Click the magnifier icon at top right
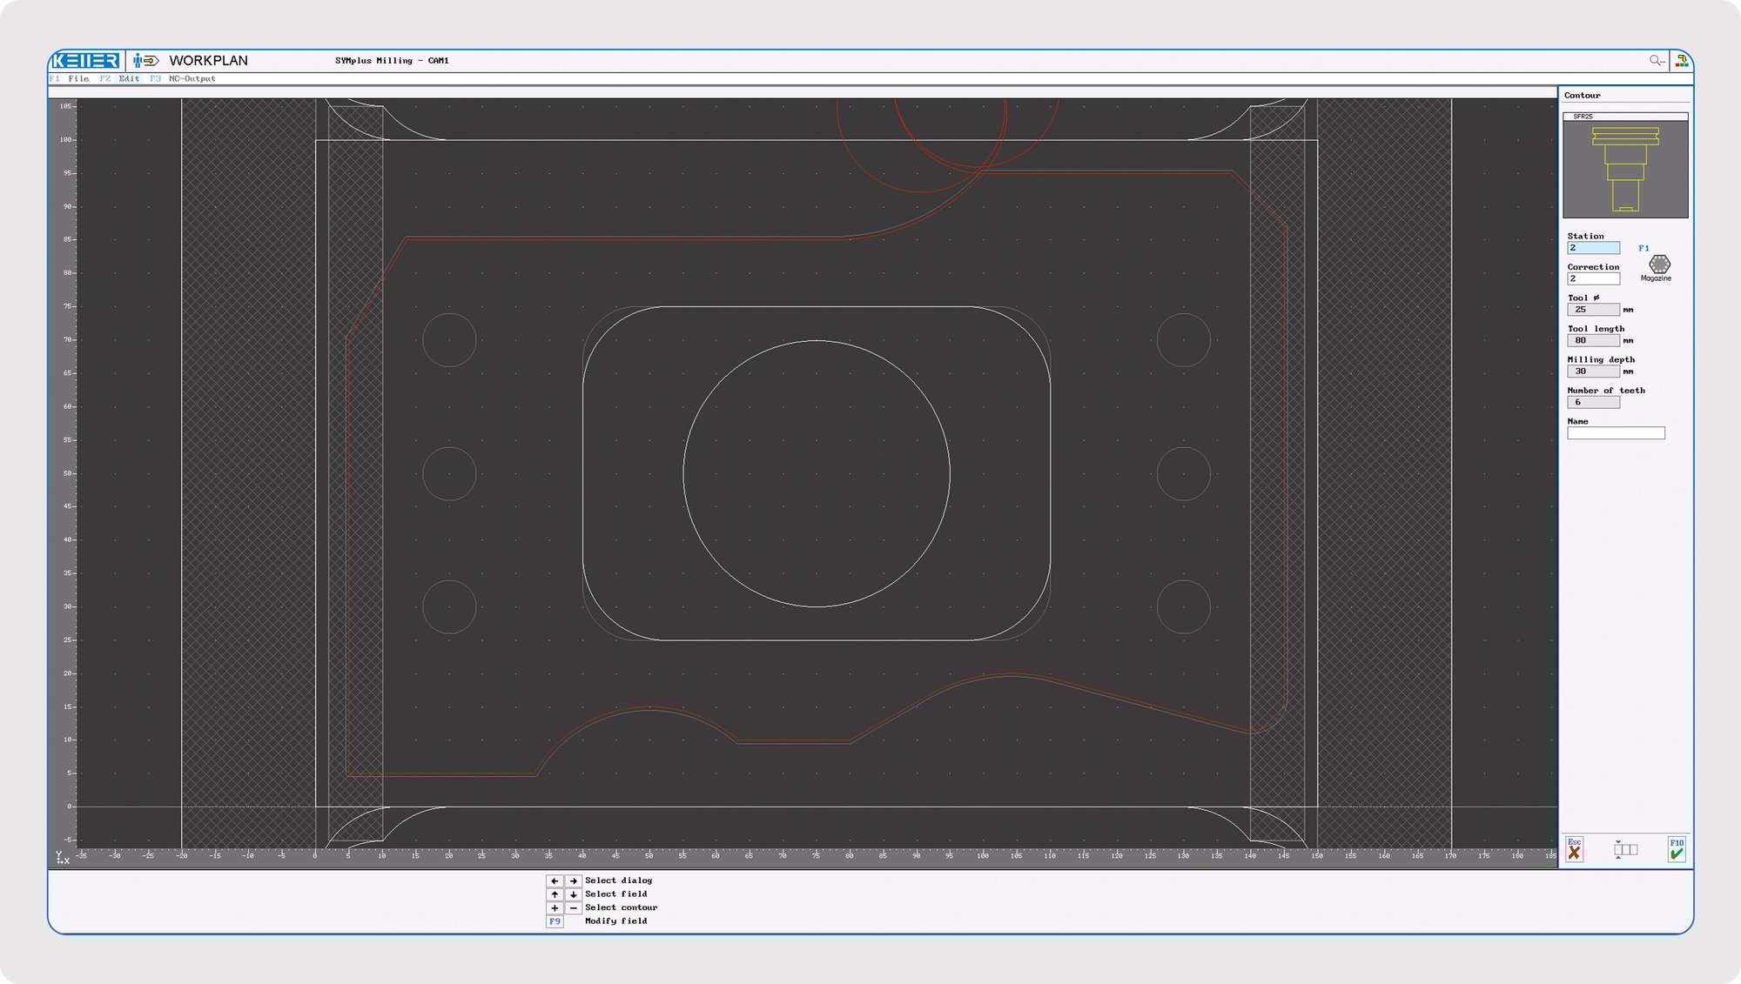This screenshot has height=984, width=1741. pos(1656,60)
